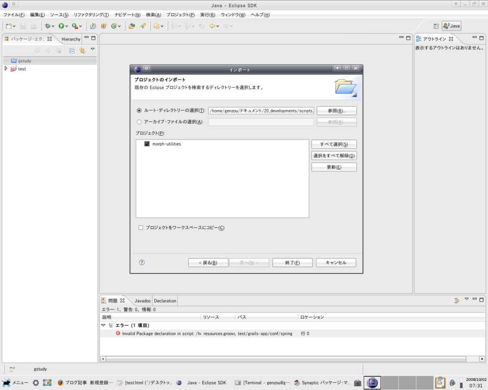Click the Select All projects button
Image resolution: width=488 pixels, height=390 pixels.
(x=334, y=144)
